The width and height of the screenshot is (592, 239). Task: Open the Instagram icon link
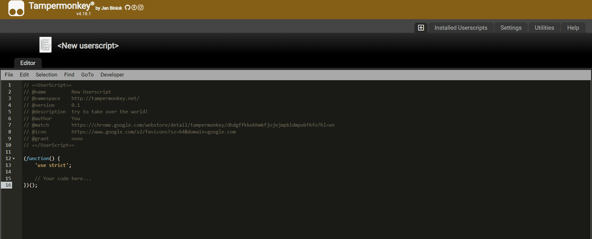141,7
